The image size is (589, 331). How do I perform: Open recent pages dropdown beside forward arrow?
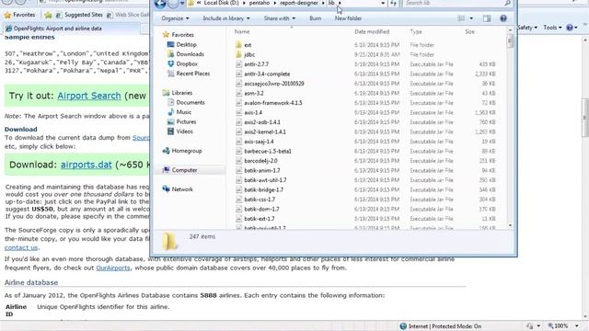182,4
